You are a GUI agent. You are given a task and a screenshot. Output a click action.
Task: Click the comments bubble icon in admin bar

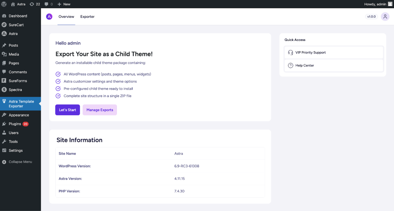pyautogui.click(x=47, y=4)
